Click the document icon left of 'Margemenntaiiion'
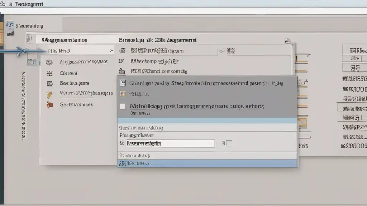 (x=29, y=39)
